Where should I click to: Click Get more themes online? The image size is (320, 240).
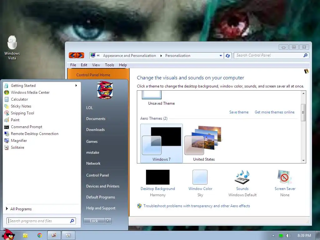click(274, 112)
